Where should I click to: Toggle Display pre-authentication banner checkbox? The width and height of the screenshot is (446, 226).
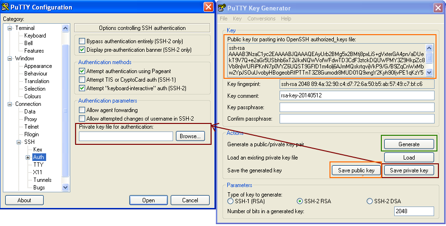[x=82, y=50]
